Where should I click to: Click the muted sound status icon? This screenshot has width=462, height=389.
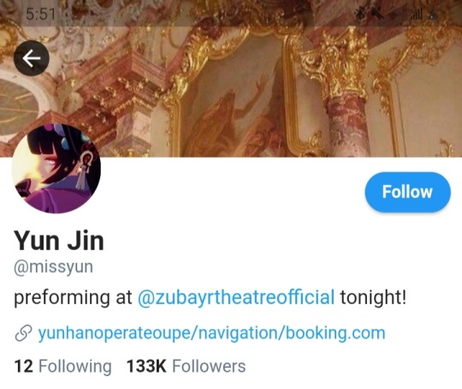(376, 14)
